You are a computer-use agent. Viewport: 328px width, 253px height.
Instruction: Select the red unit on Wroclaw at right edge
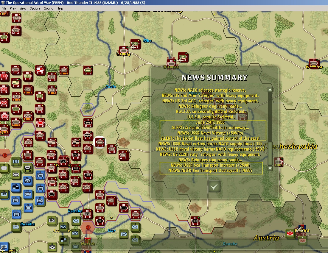pos(314,63)
